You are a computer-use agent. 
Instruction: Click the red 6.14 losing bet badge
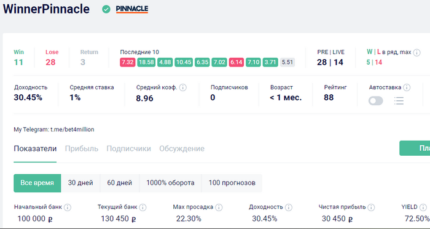(237, 62)
